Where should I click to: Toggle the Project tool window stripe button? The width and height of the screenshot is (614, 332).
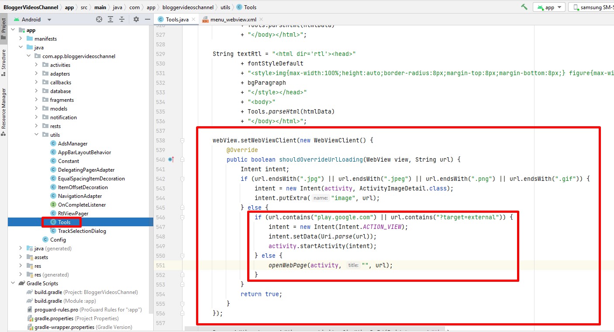3,29
